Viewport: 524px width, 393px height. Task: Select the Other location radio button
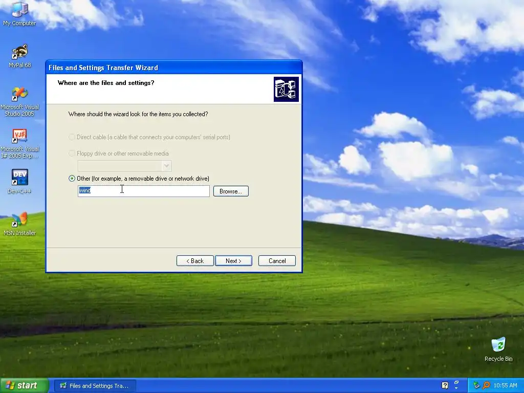[x=72, y=179]
